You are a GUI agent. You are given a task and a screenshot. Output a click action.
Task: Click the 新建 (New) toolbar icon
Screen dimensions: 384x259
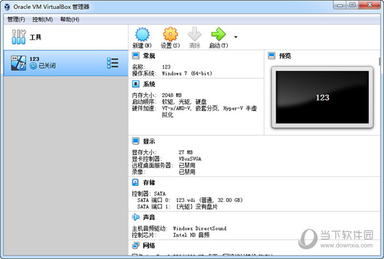click(x=142, y=35)
